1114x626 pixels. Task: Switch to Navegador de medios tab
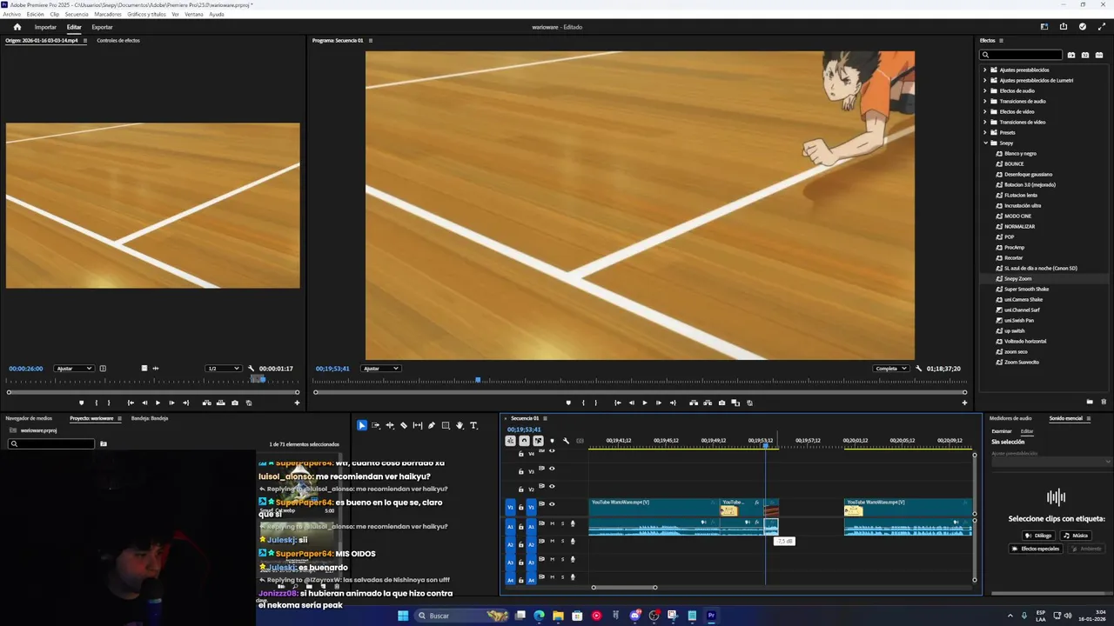click(29, 418)
